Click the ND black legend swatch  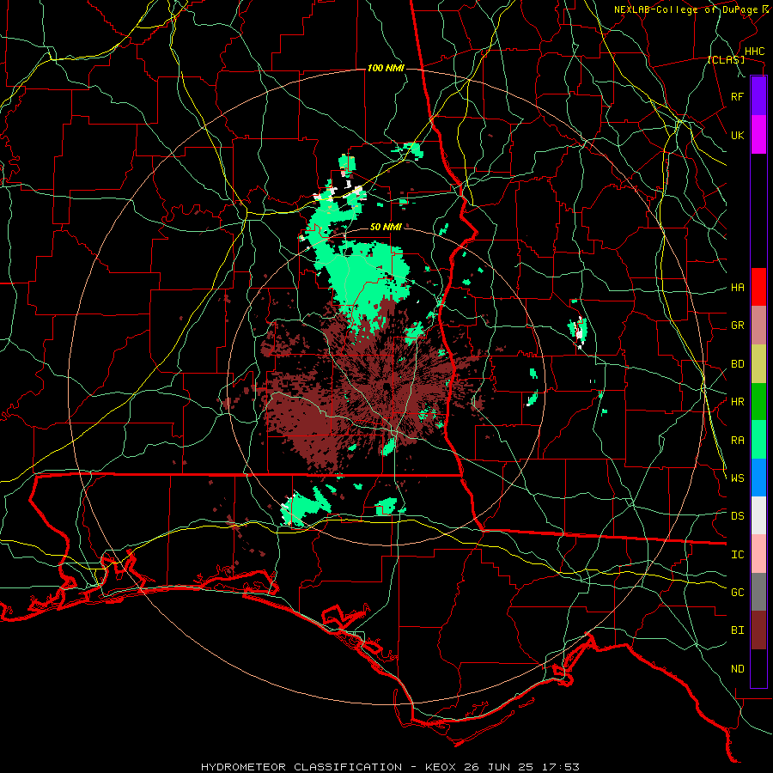point(758,668)
